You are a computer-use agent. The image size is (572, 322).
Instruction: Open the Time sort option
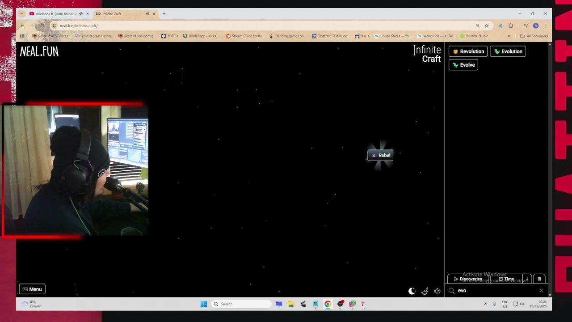(506, 279)
